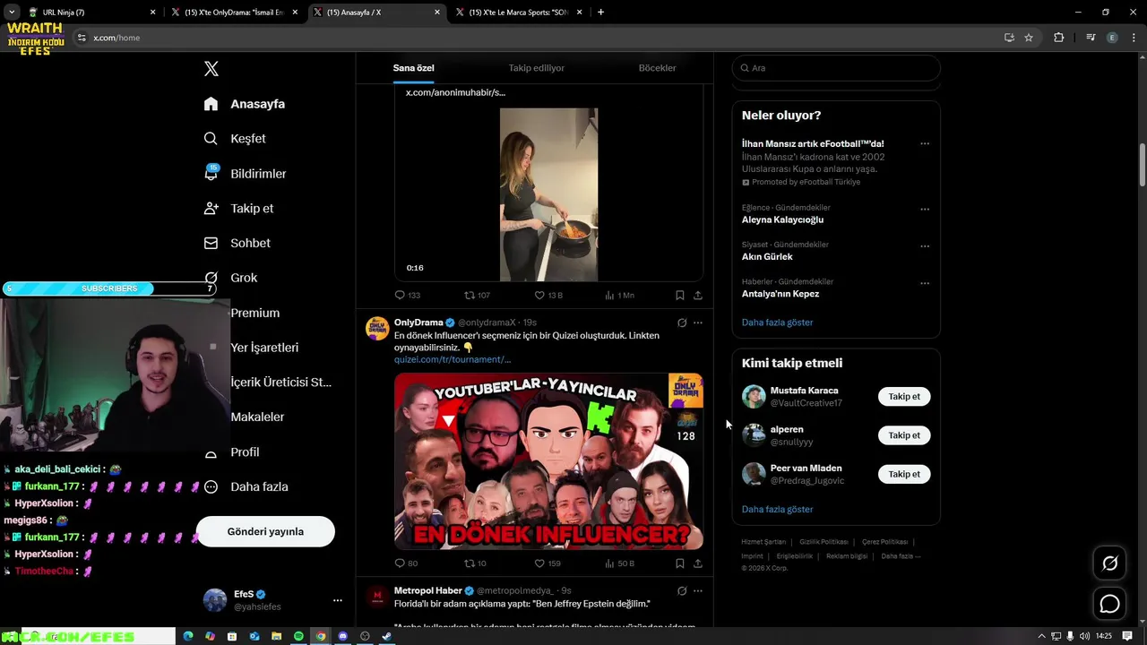Open options for Antalya'nın Kepez trend
Viewport: 1147px width, 645px height.
tap(925, 284)
